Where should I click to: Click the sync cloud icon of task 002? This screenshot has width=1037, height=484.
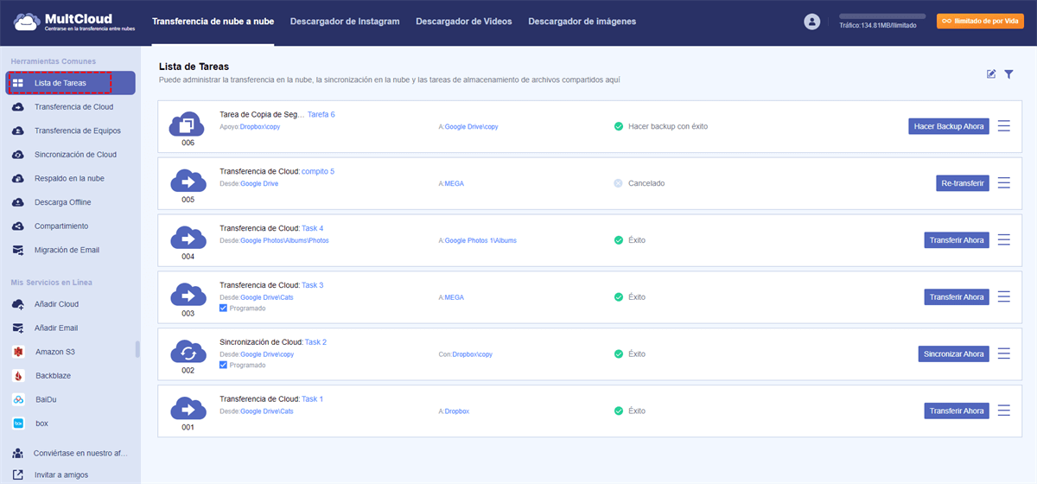click(x=188, y=352)
